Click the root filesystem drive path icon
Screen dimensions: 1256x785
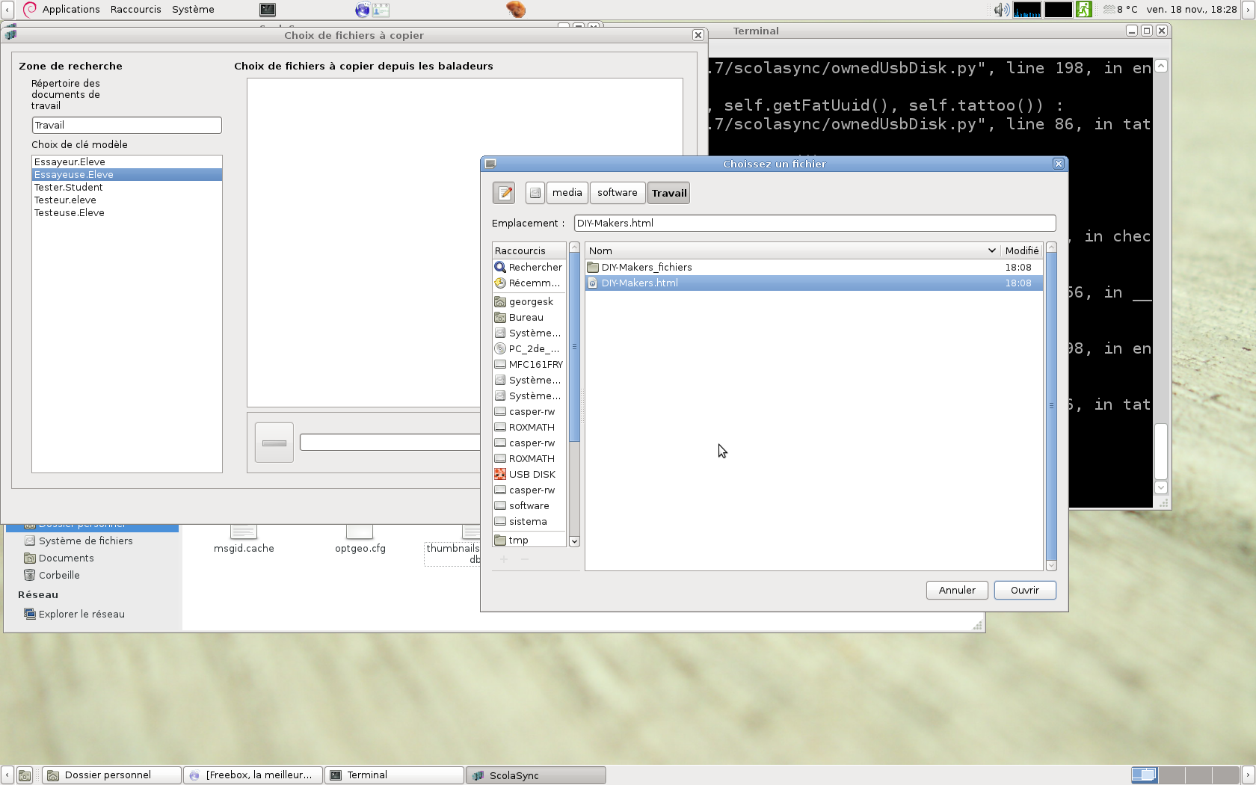point(535,193)
